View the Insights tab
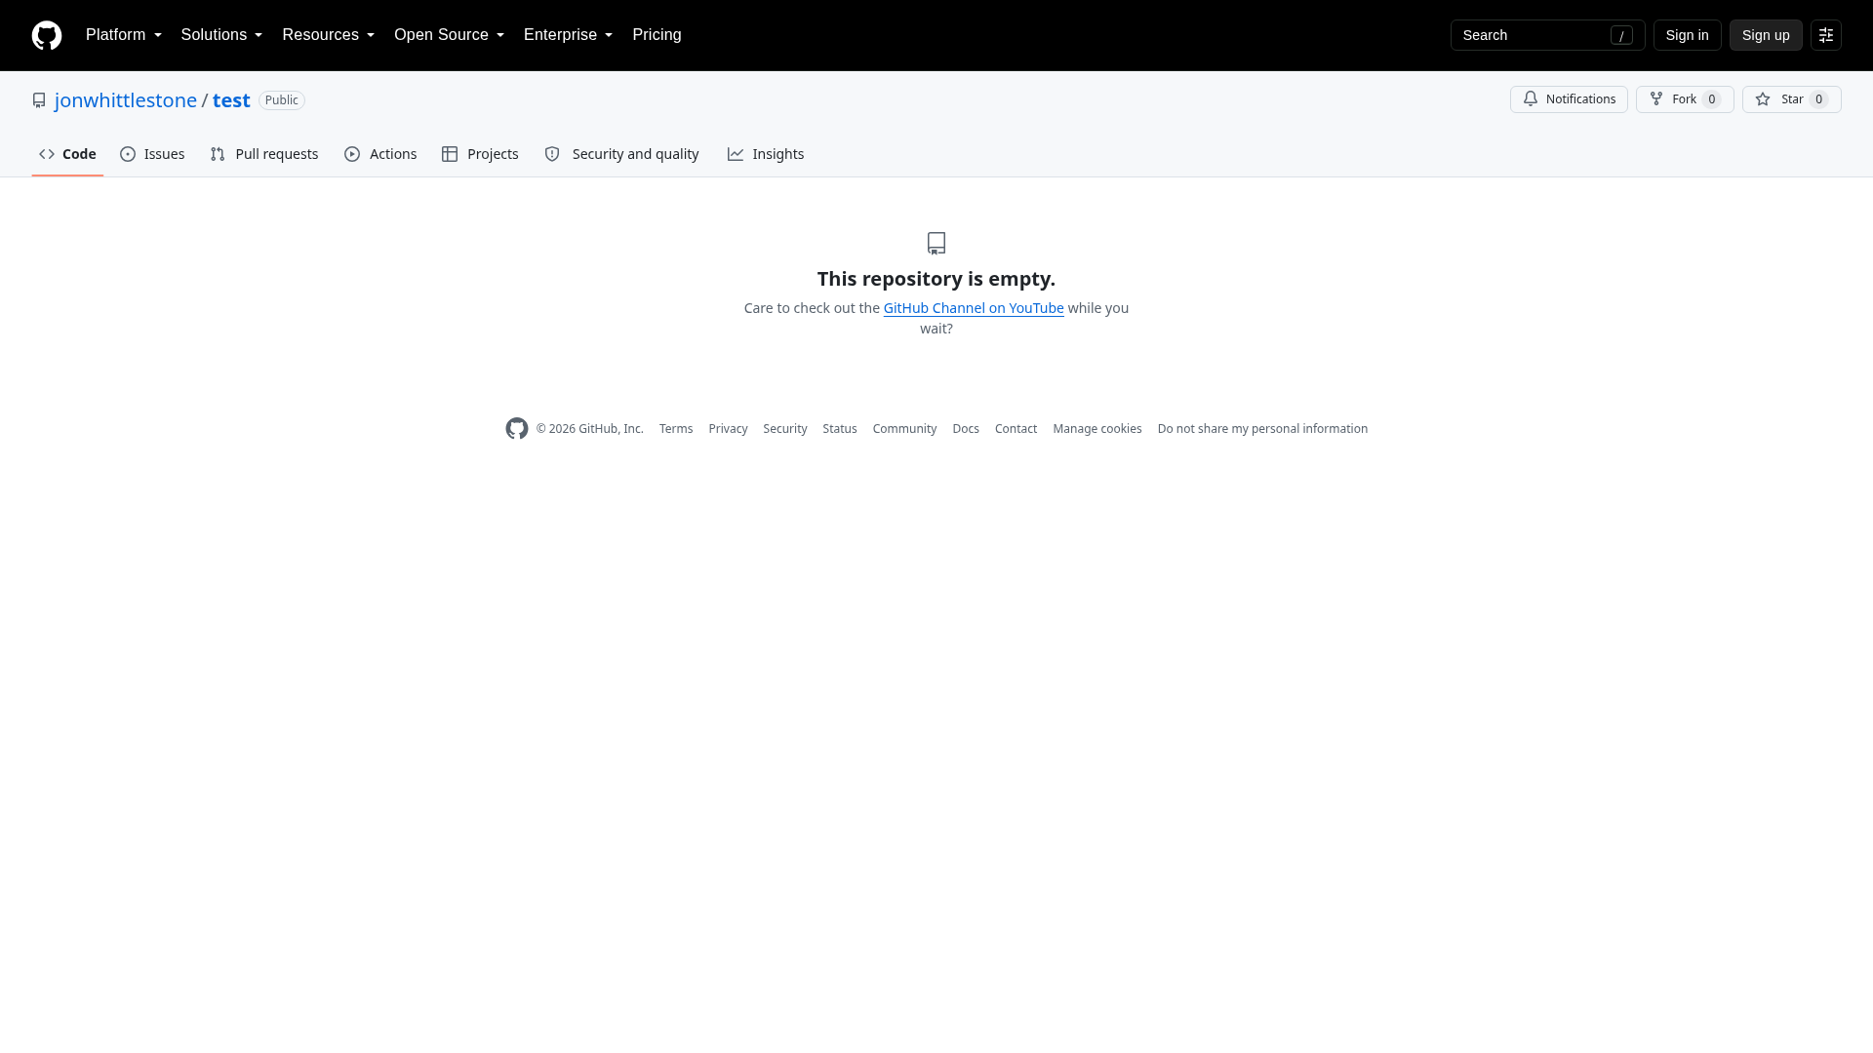The image size is (1873, 1053). [x=766, y=154]
